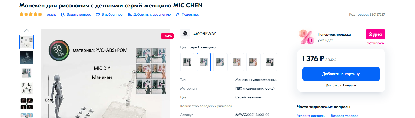Select the first color variant swatch
This screenshot has height=118, width=415.
[187, 62]
